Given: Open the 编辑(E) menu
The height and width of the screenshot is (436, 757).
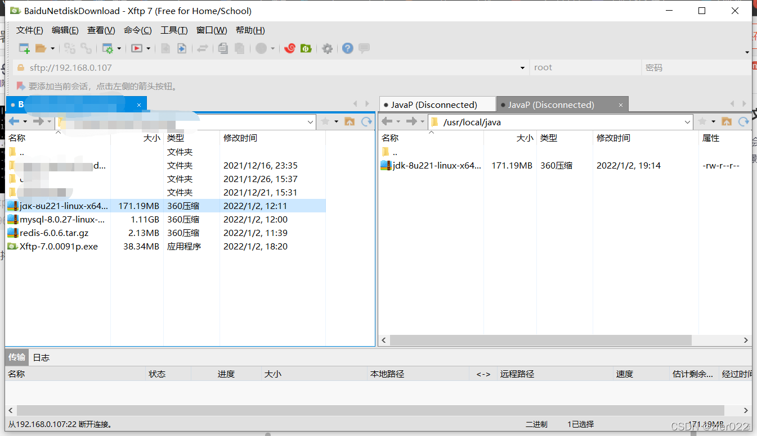Looking at the screenshot, I should 65,30.
